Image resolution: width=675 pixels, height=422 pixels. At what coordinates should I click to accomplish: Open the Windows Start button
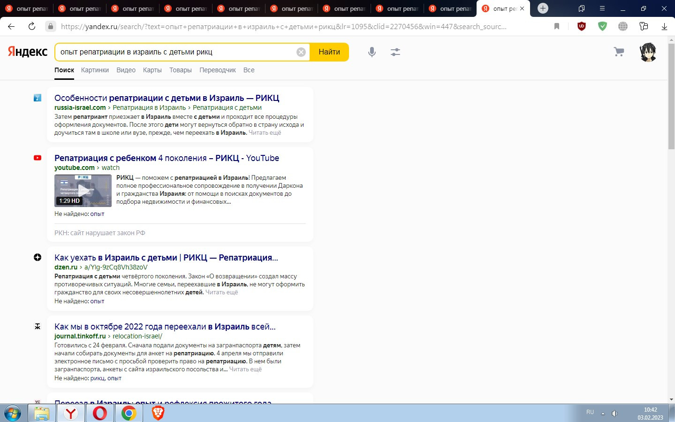tap(13, 414)
